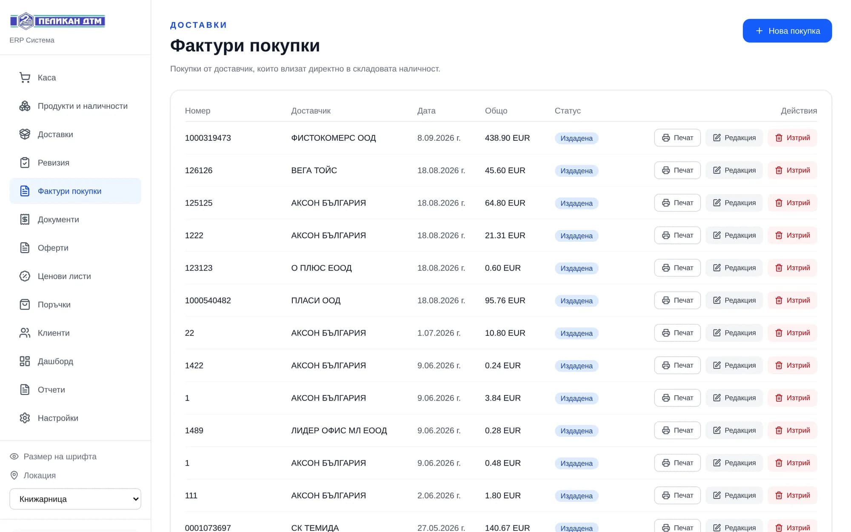Toggle font size via the eye icon
Image resolution: width=851 pixels, height=532 pixels.
coord(14,456)
